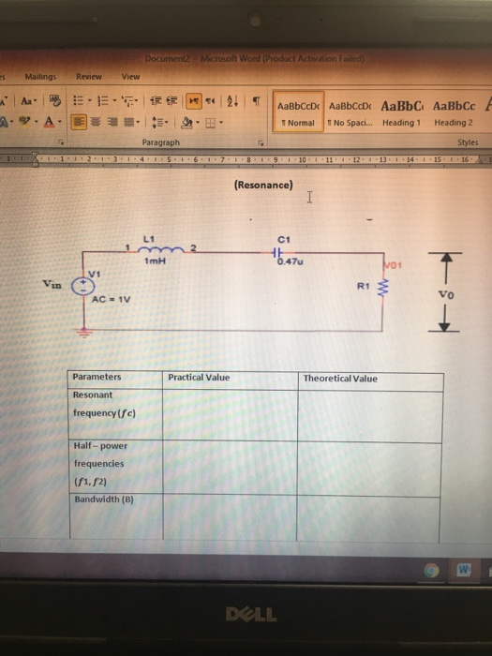This screenshot has width=492, height=656.
Task: Click the 'AC = 1V' source label
Action: tap(112, 300)
